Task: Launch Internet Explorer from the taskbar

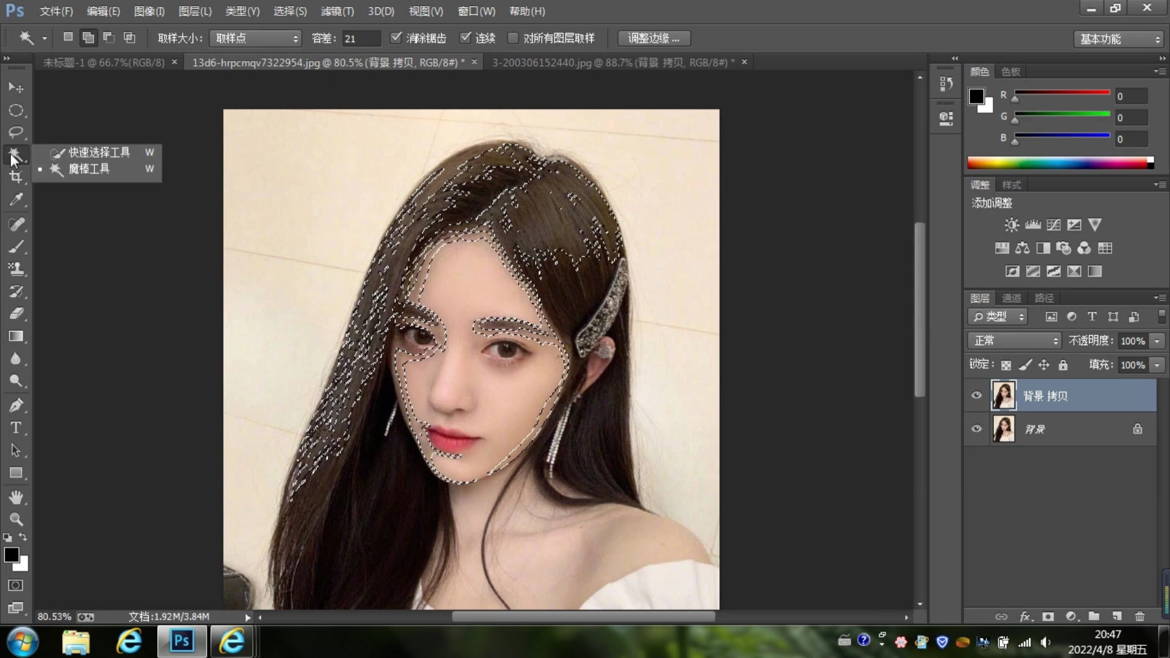Action: click(129, 641)
